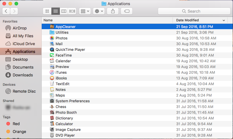The width and height of the screenshot is (233, 139).
Task: Open the item arrangement dropdown
Action: point(85,11)
